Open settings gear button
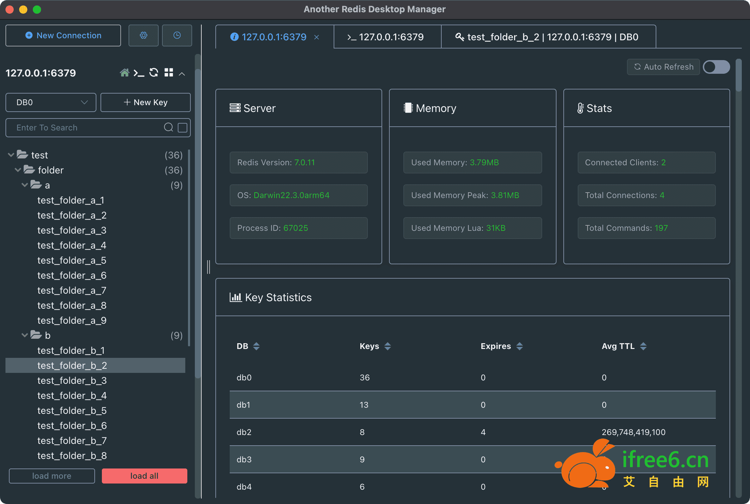This screenshot has width=750, height=504. coord(143,36)
